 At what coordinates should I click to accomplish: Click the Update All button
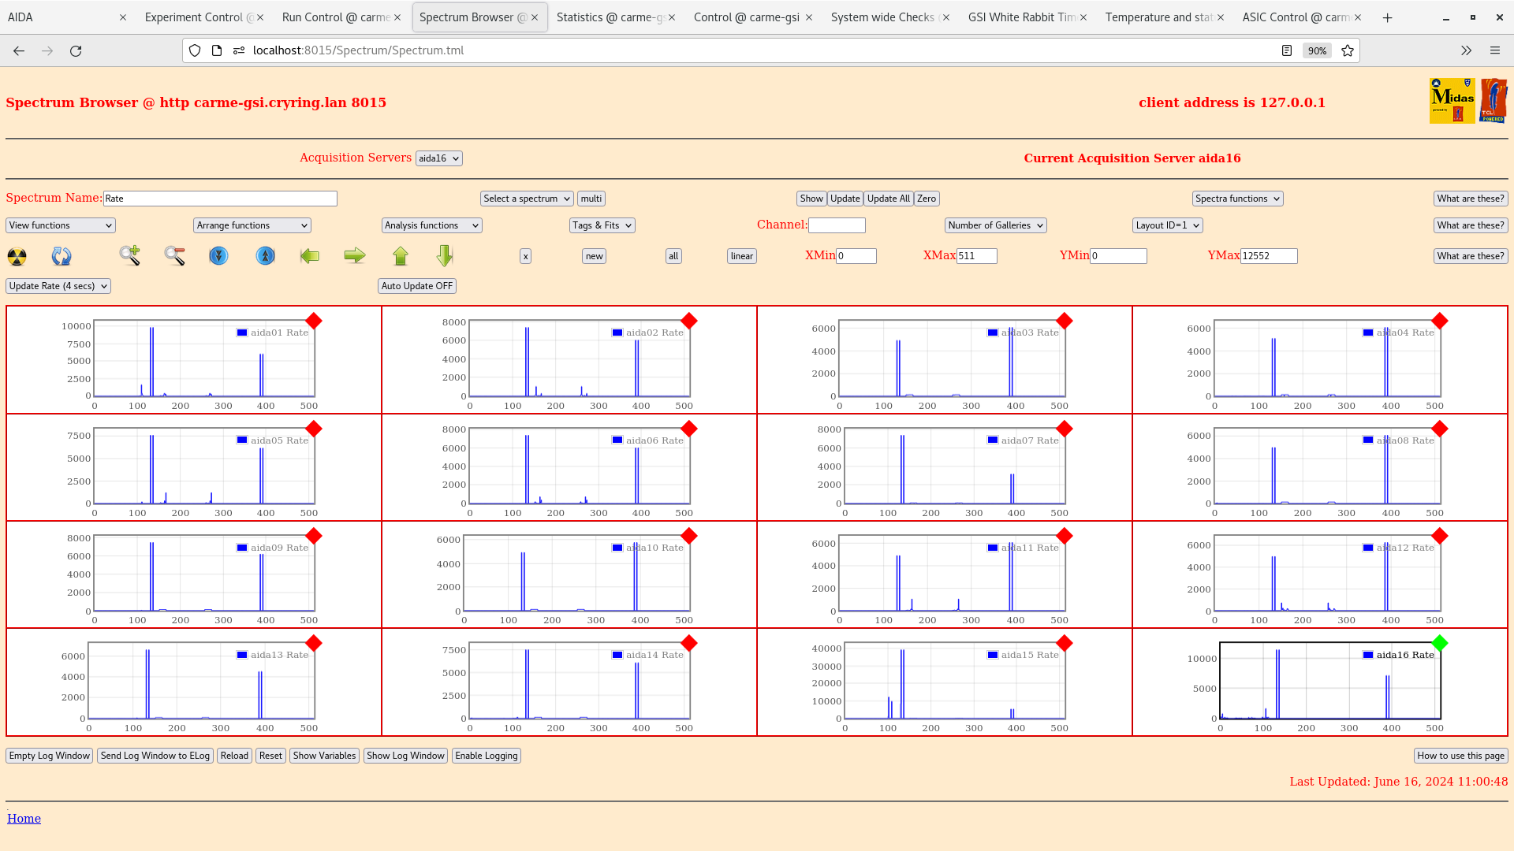888,199
